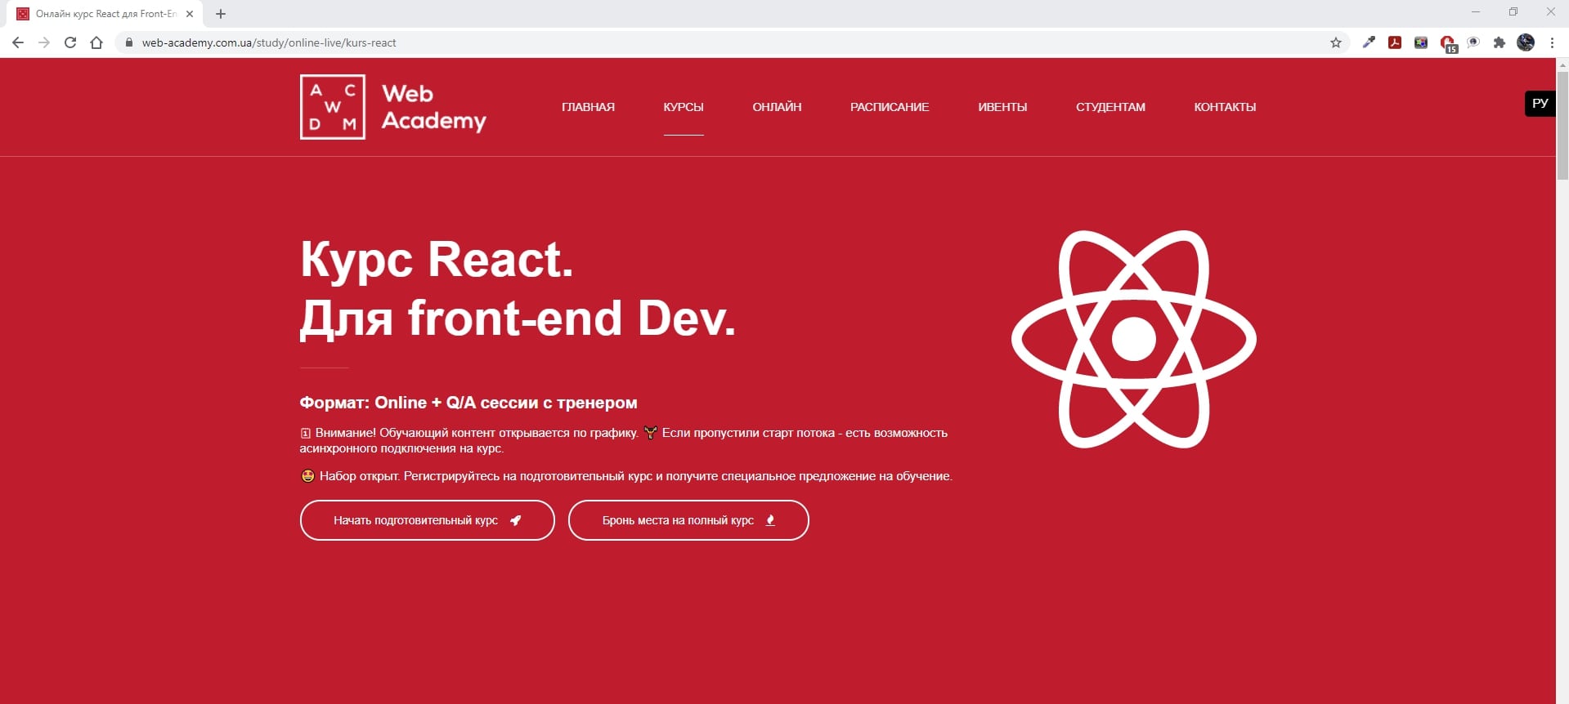Open the Adobe Acrobat extension
Image resolution: width=1569 pixels, height=704 pixels.
click(1395, 42)
